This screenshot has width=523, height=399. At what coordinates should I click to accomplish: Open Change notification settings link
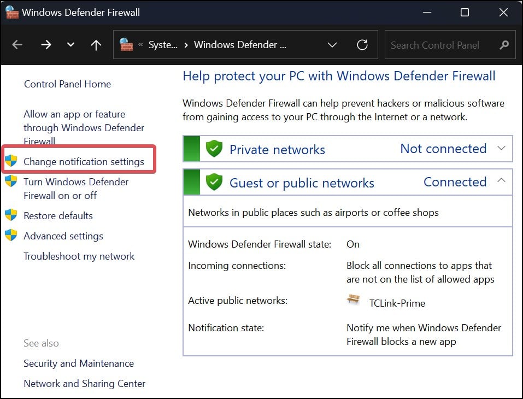pyautogui.click(x=84, y=161)
